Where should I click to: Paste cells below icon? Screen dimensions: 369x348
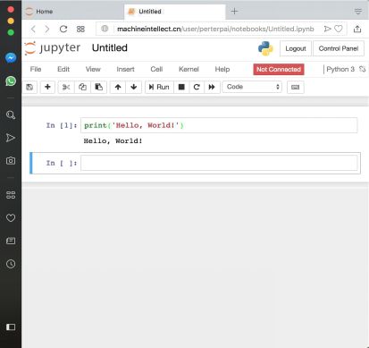point(98,87)
